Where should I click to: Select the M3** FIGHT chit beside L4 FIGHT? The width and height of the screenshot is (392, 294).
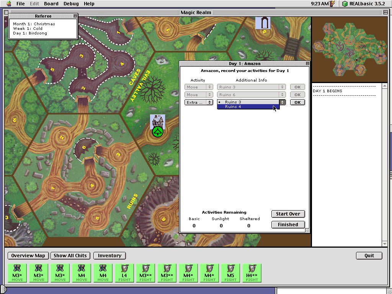[145, 273]
